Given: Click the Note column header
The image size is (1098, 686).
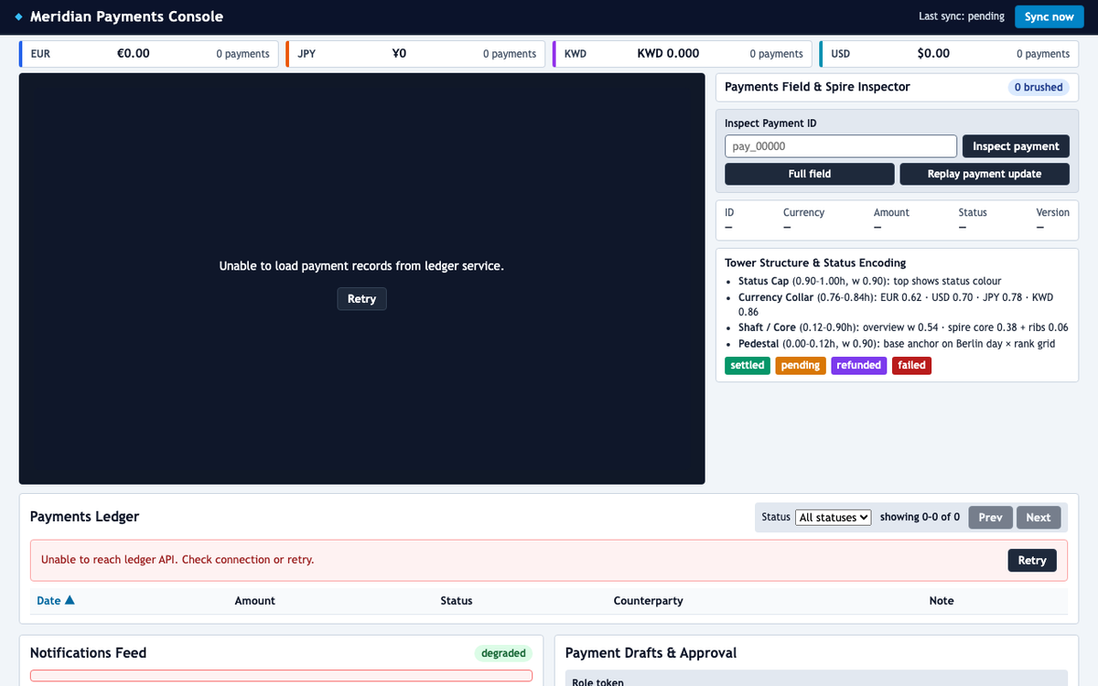Looking at the screenshot, I should coord(941,601).
